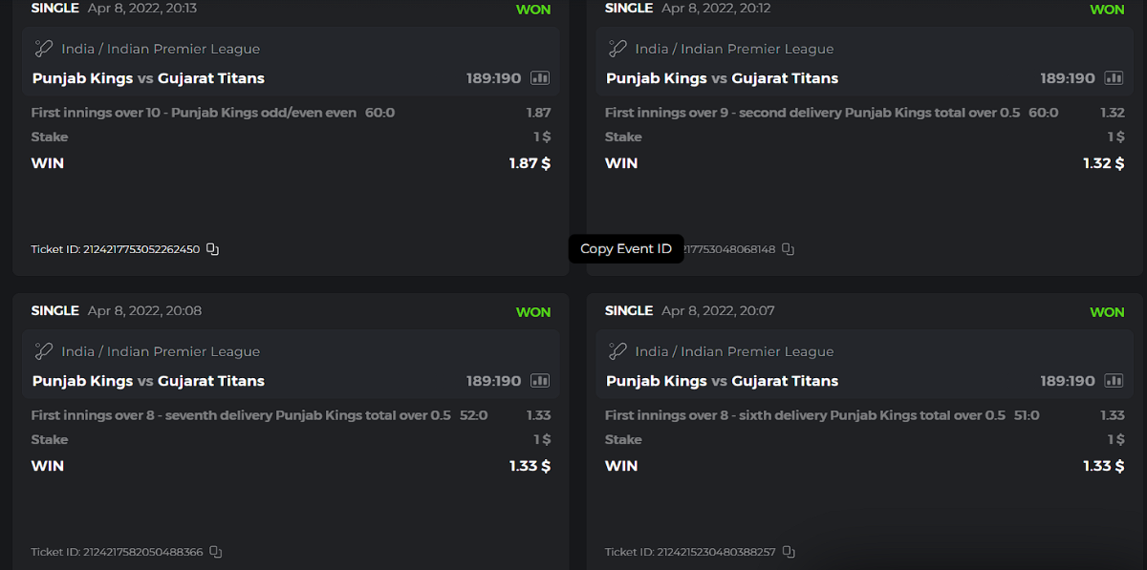Open match statistics icon for 20:12 bet
Viewport: 1147px width, 570px height.
[1114, 78]
